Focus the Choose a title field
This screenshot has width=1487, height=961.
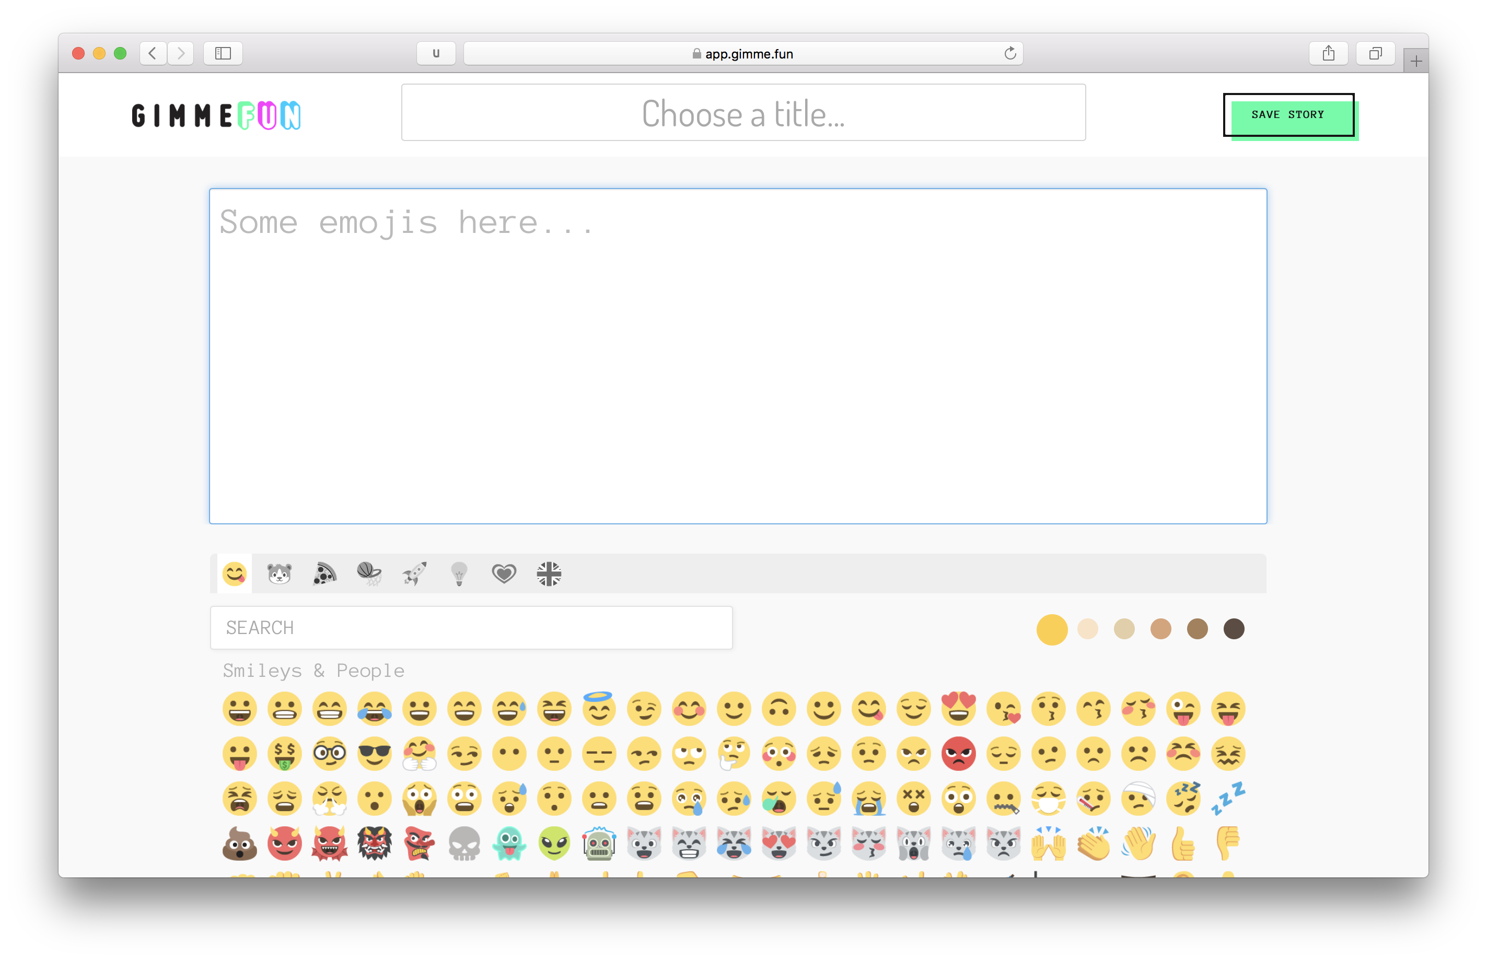(x=743, y=113)
